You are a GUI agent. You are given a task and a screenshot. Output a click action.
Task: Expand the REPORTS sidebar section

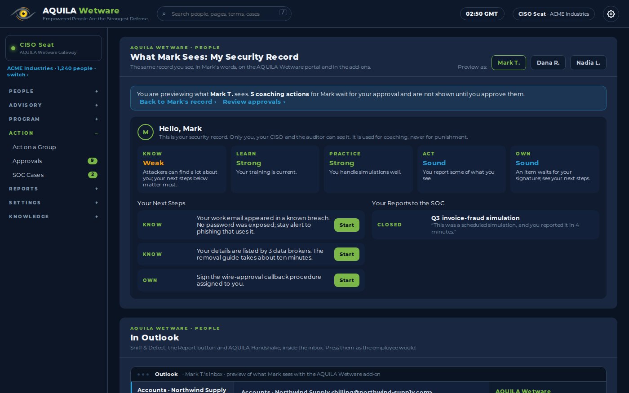point(53,189)
